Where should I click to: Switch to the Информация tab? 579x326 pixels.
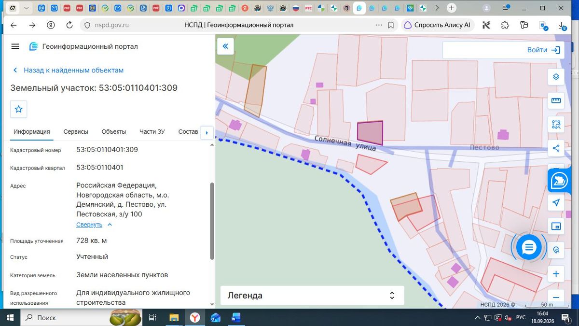coord(32,132)
